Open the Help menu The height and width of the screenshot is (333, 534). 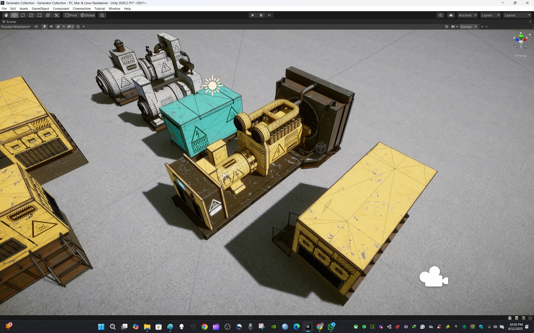coord(127,9)
